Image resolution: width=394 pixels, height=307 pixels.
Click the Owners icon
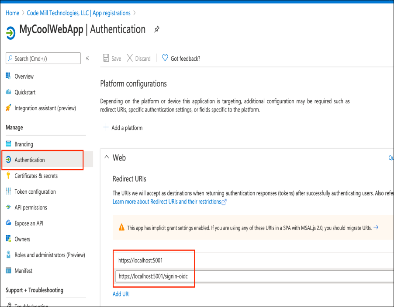click(8, 238)
